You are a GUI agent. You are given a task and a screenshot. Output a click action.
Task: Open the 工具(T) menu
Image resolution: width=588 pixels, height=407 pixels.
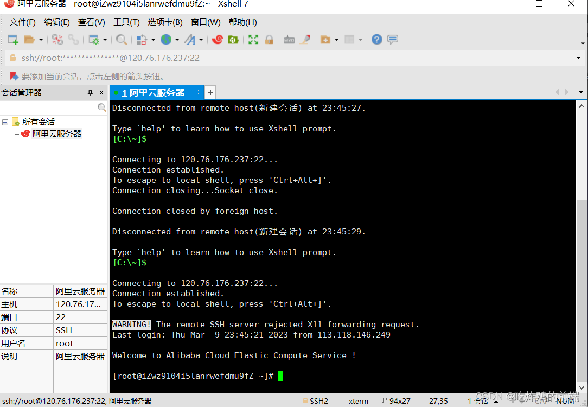(x=126, y=22)
